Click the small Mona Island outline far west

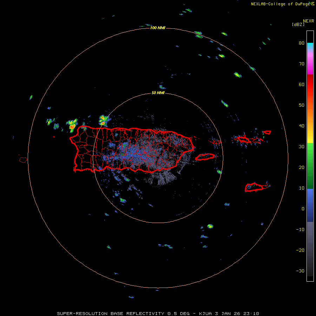click(x=23, y=160)
